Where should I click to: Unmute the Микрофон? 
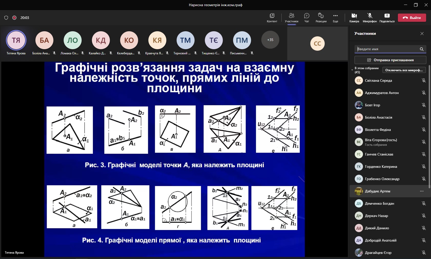pyautogui.click(x=370, y=18)
